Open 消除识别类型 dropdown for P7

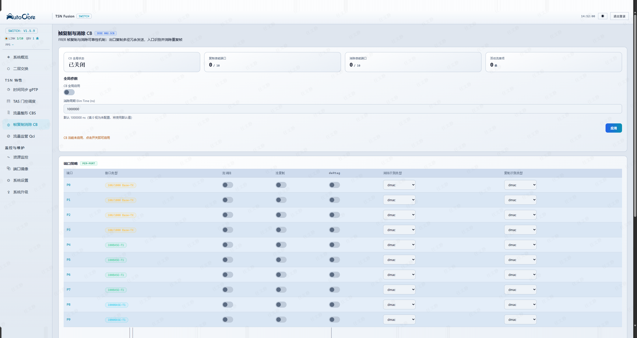[399, 290]
